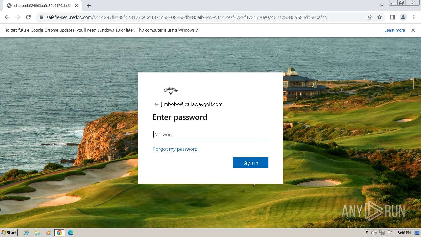Open the Chrome three-dot menu
Screen dimensions: 421x237
(414, 17)
